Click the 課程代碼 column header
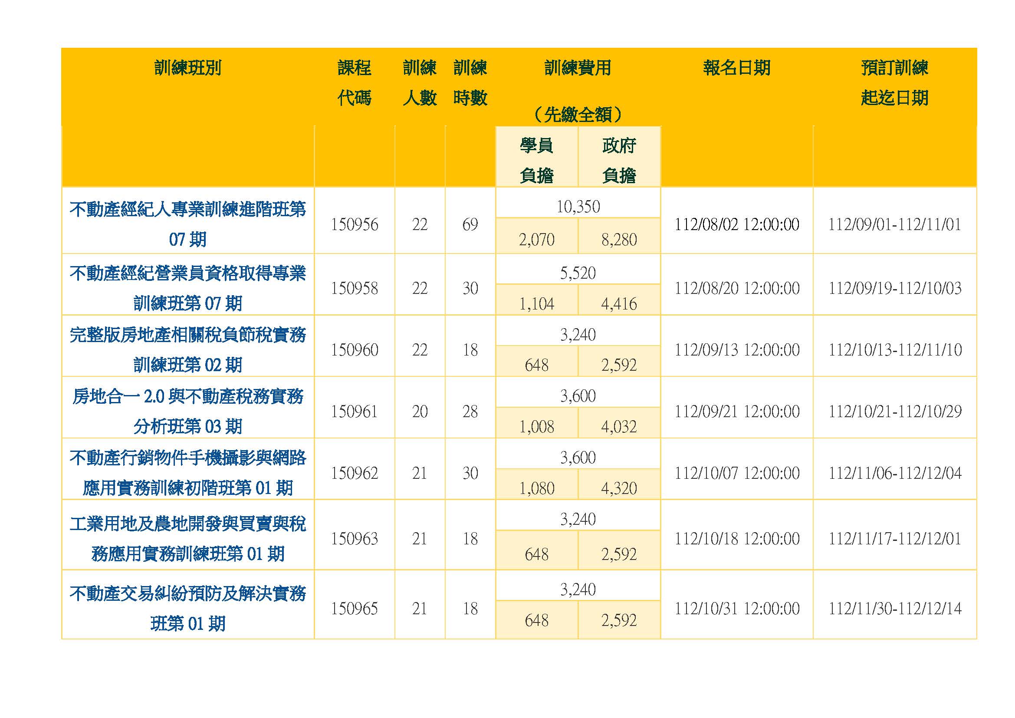 pyautogui.click(x=355, y=82)
